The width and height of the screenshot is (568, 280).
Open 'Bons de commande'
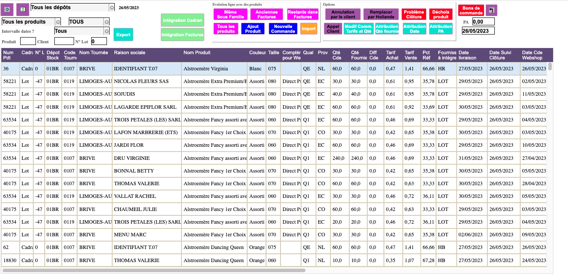(471, 10)
